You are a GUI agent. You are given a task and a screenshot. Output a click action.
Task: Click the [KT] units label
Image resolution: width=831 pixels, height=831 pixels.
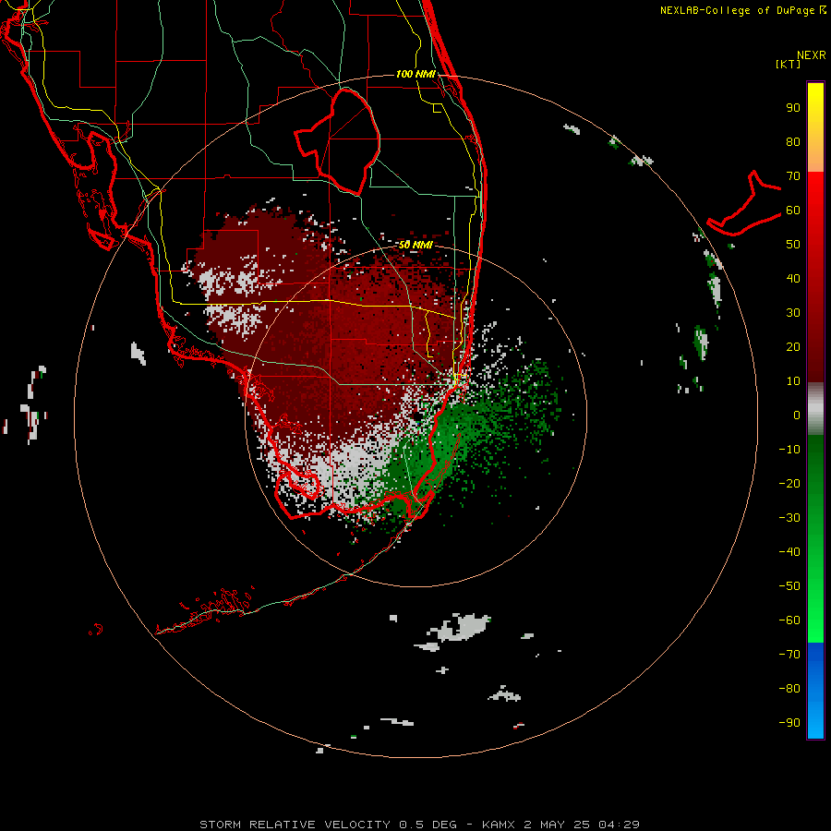pos(789,64)
